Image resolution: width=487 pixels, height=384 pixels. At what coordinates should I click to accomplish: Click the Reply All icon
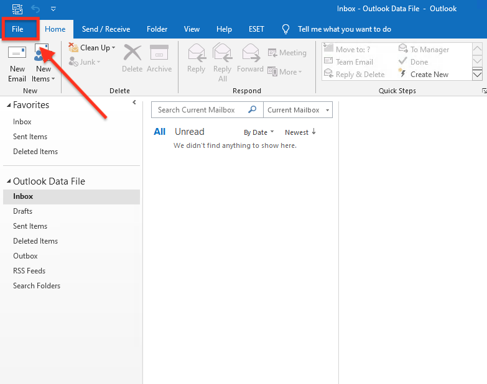pos(223,52)
